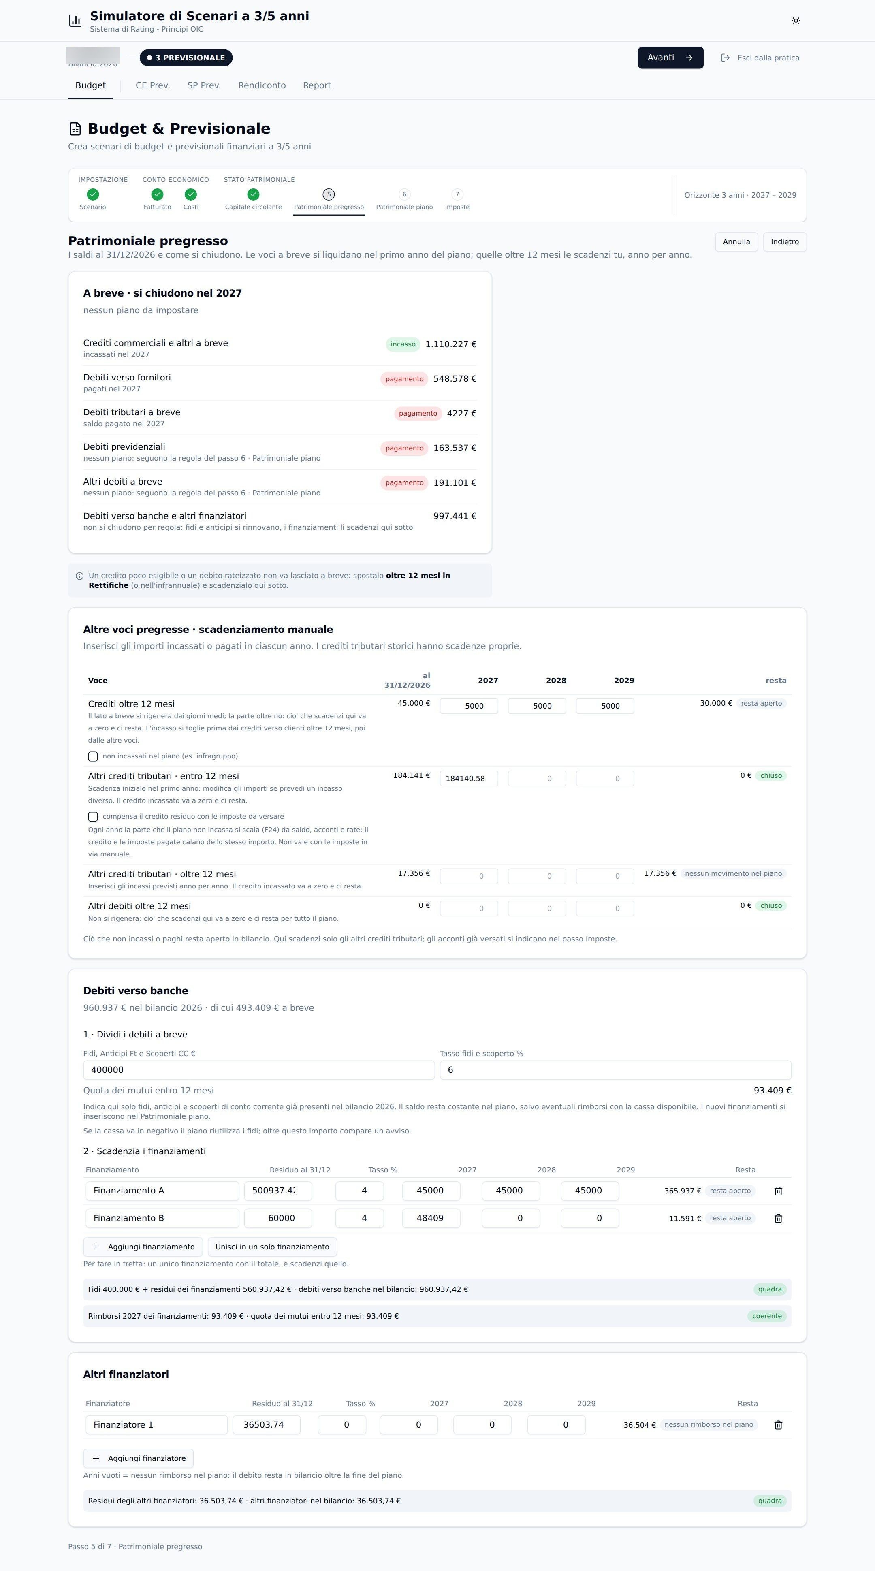Click the 'coerente' status badge
Screen dimensions: 875x1571
tap(766, 1316)
